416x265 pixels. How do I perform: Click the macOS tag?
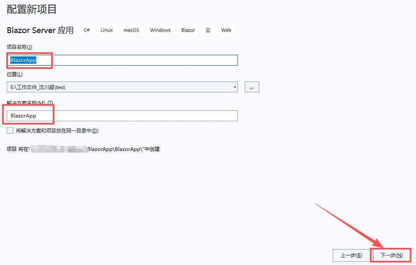tap(131, 30)
